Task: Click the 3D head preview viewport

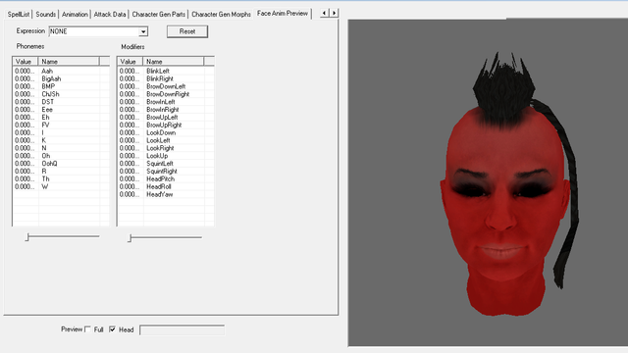Action: (488, 182)
